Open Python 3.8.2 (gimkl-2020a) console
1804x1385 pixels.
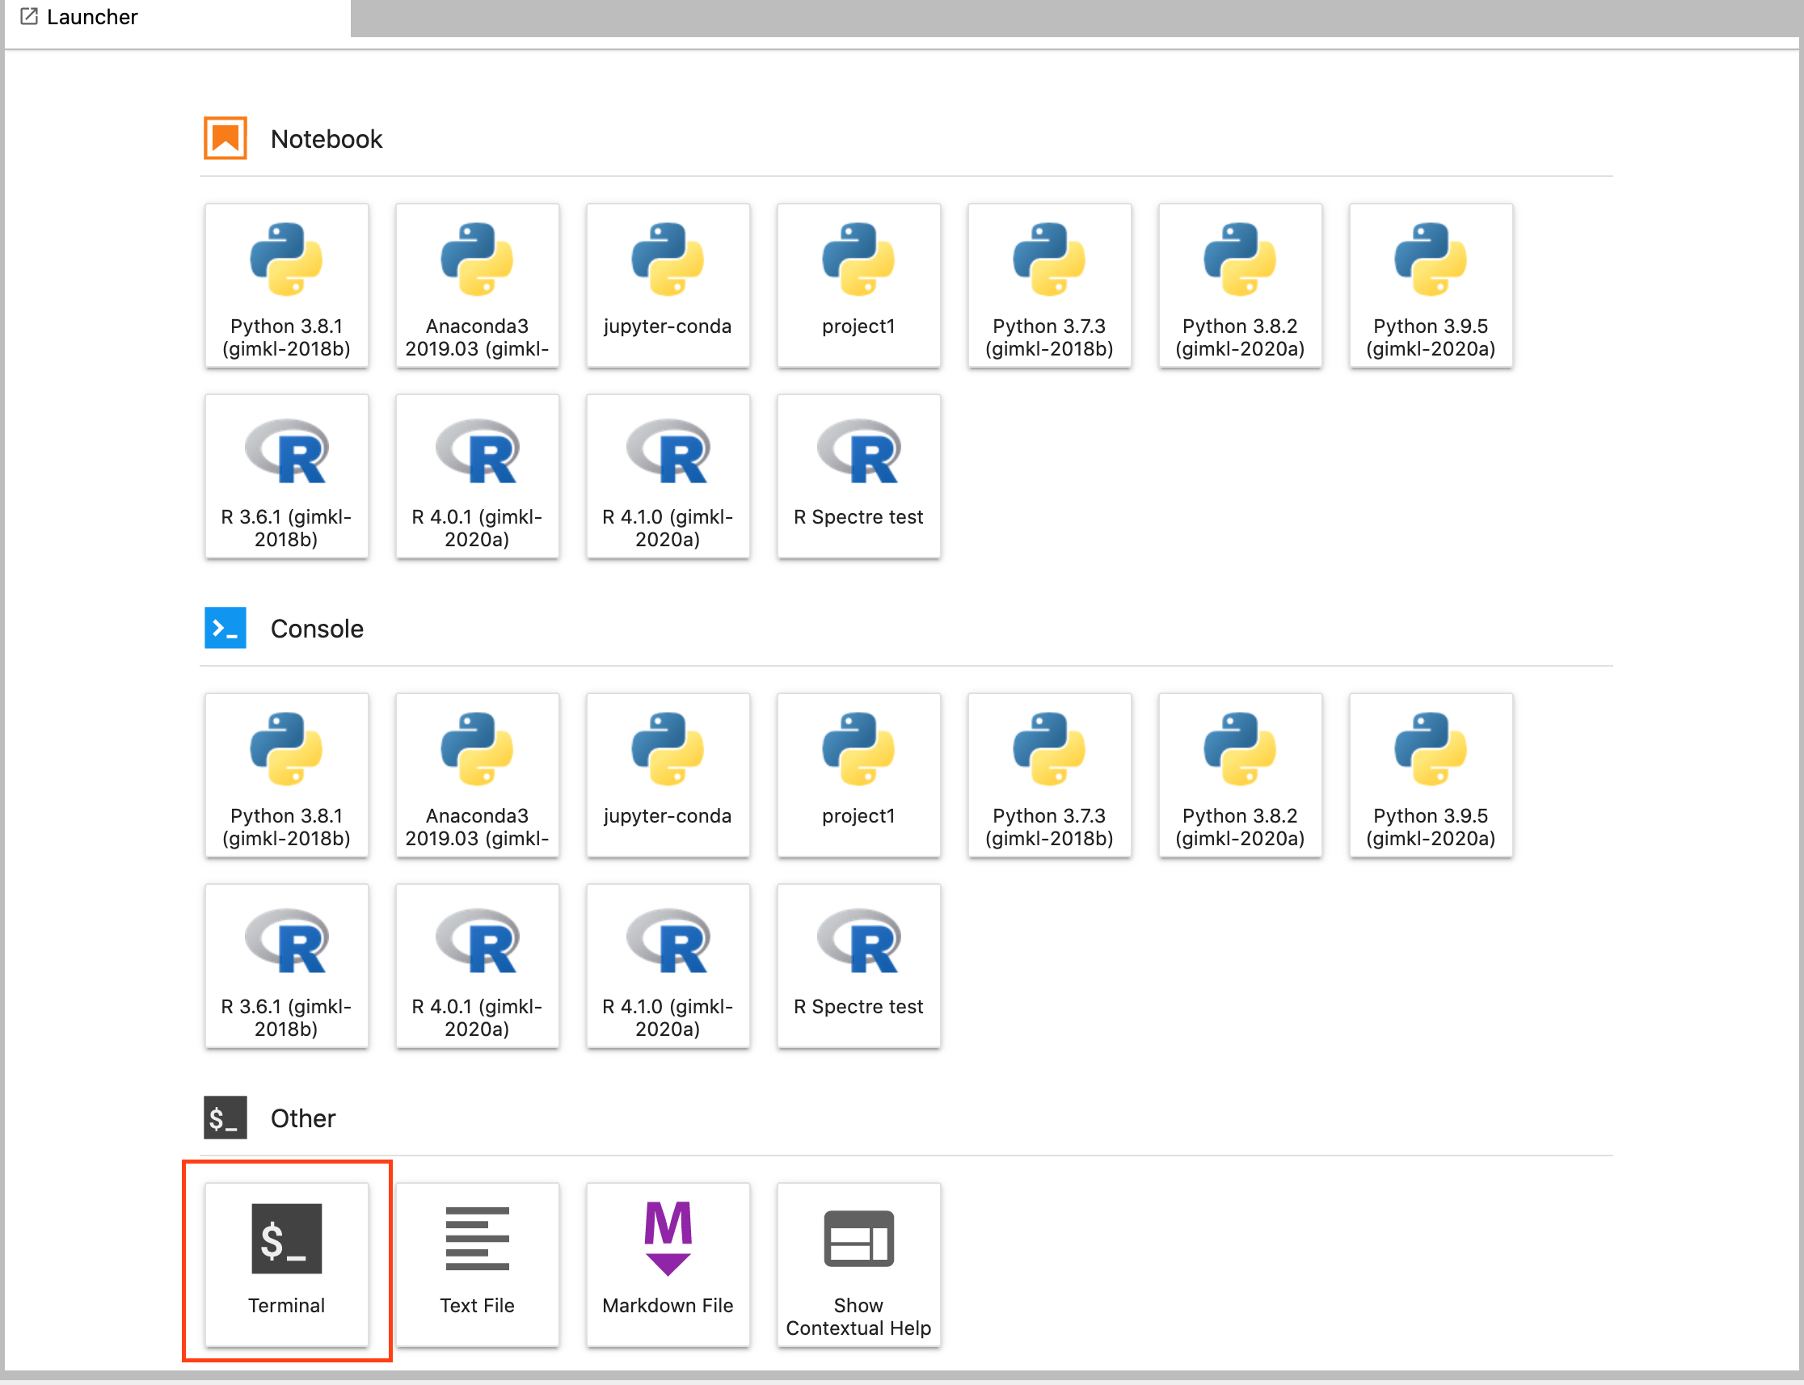pyautogui.click(x=1239, y=775)
